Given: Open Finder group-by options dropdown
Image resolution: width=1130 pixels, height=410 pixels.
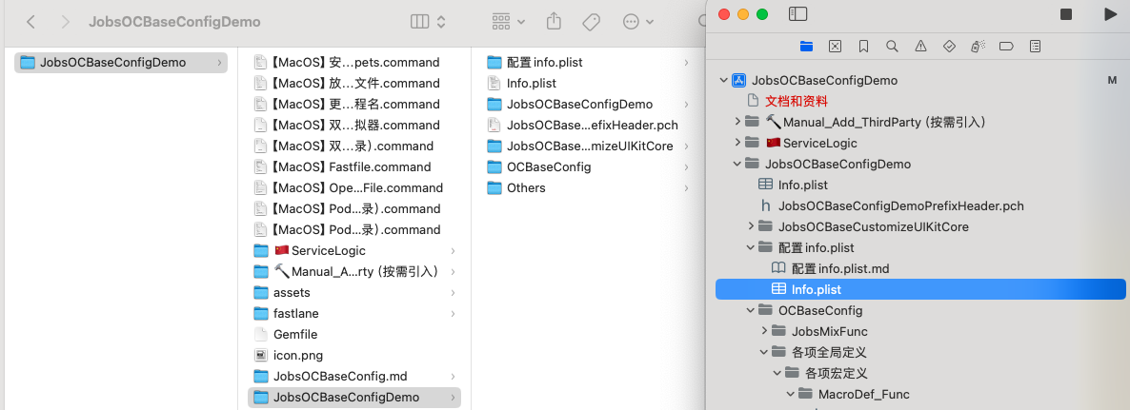Looking at the screenshot, I should [x=509, y=22].
